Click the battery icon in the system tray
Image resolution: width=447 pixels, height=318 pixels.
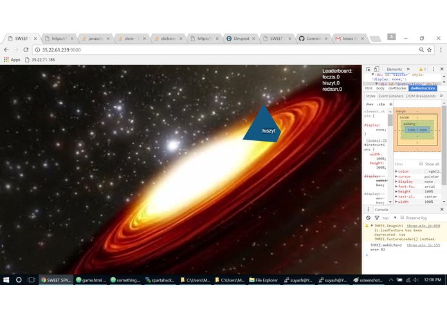pos(399,280)
